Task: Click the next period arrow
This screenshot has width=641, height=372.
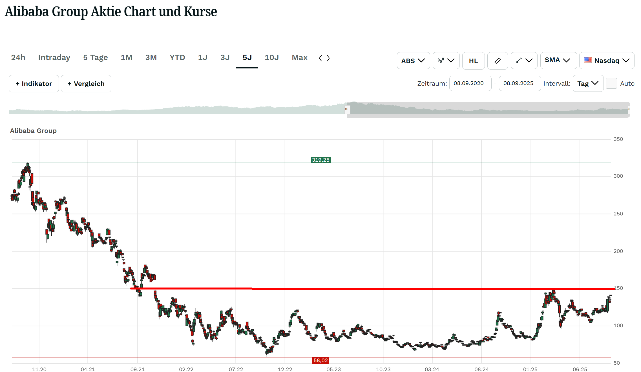Action: tap(328, 58)
